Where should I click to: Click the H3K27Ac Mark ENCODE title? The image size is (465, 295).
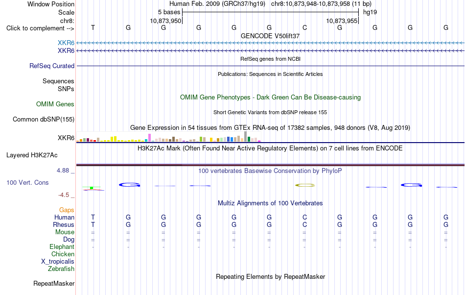pyautogui.click(x=270, y=148)
